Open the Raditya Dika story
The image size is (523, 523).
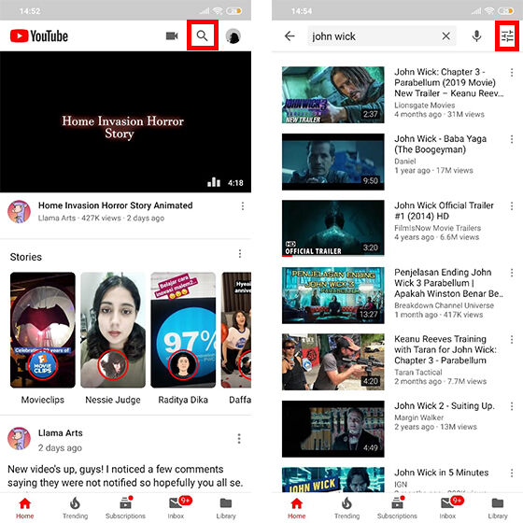tap(183, 330)
